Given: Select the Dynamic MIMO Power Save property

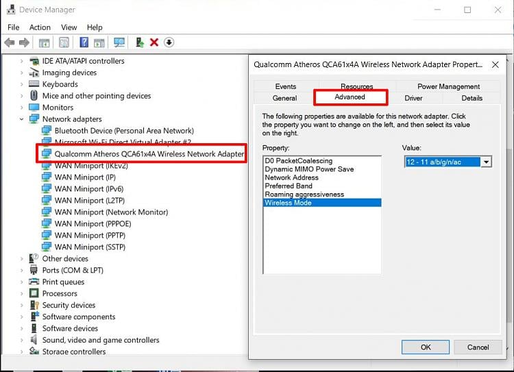Looking at the screenshot, I should click(x=322, y=169).
